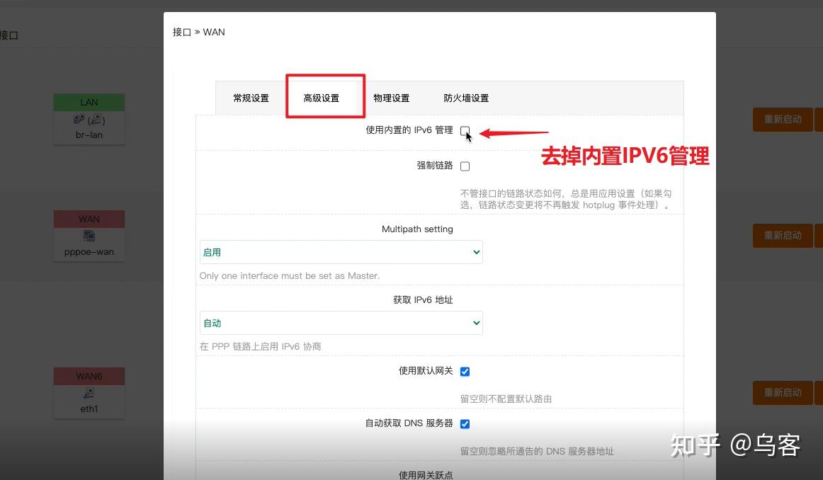This screenshot has height=480, width=823.
Task: Restart WAN6 using its 重新启动 button
Action: (782, 393)
